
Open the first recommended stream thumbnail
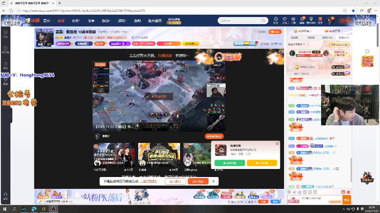coord(114,155)
